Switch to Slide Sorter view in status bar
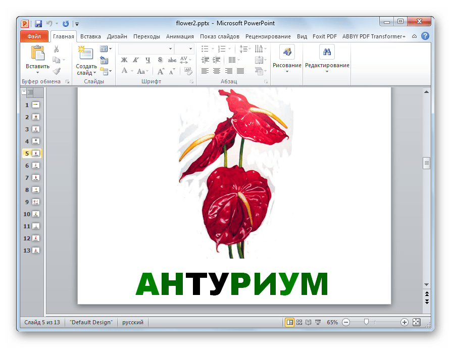451x348 pixels. [299, 322]
